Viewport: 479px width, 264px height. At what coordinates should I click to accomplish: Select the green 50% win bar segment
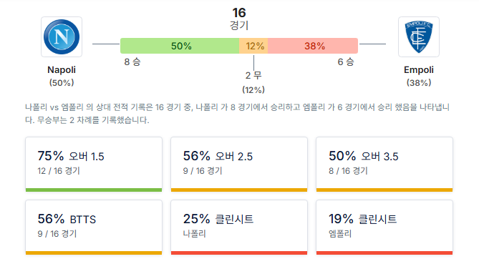coord(180,46)
